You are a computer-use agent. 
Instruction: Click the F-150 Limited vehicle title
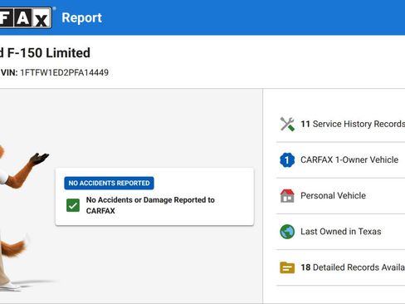(x=45, y=52)
